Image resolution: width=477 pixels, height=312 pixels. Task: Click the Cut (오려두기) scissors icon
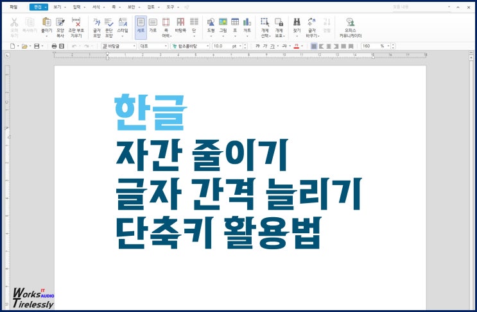point(14,22)
